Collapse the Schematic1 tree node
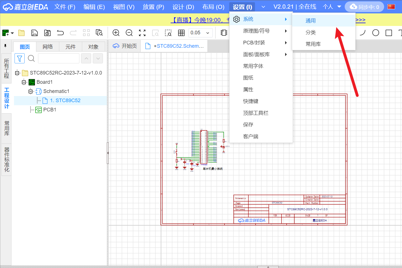Viewport: 402px width, 268px height. pyautogui.click(x=30, y=91)
